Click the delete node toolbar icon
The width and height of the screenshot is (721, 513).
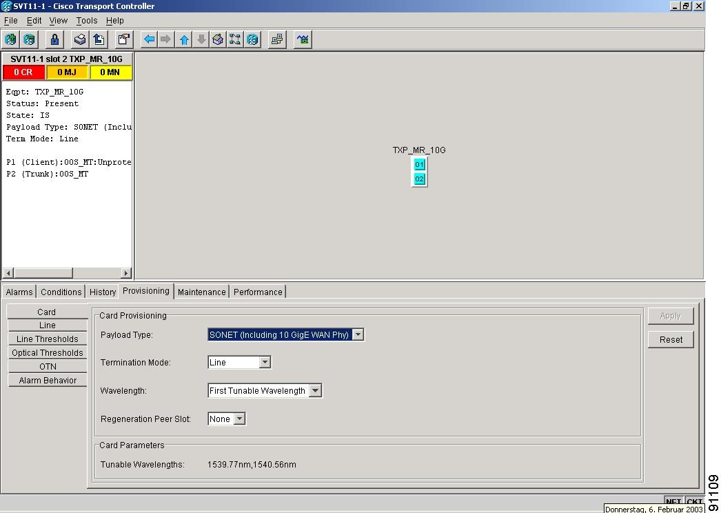(x=29, y=39)
